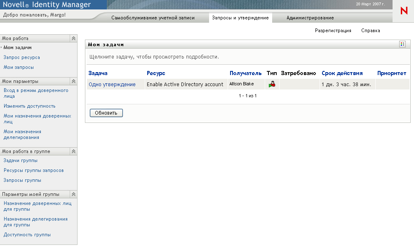Collapse the Моя работа section

73,38
